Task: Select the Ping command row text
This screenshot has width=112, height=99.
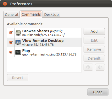Action: [x=49, y=52]
